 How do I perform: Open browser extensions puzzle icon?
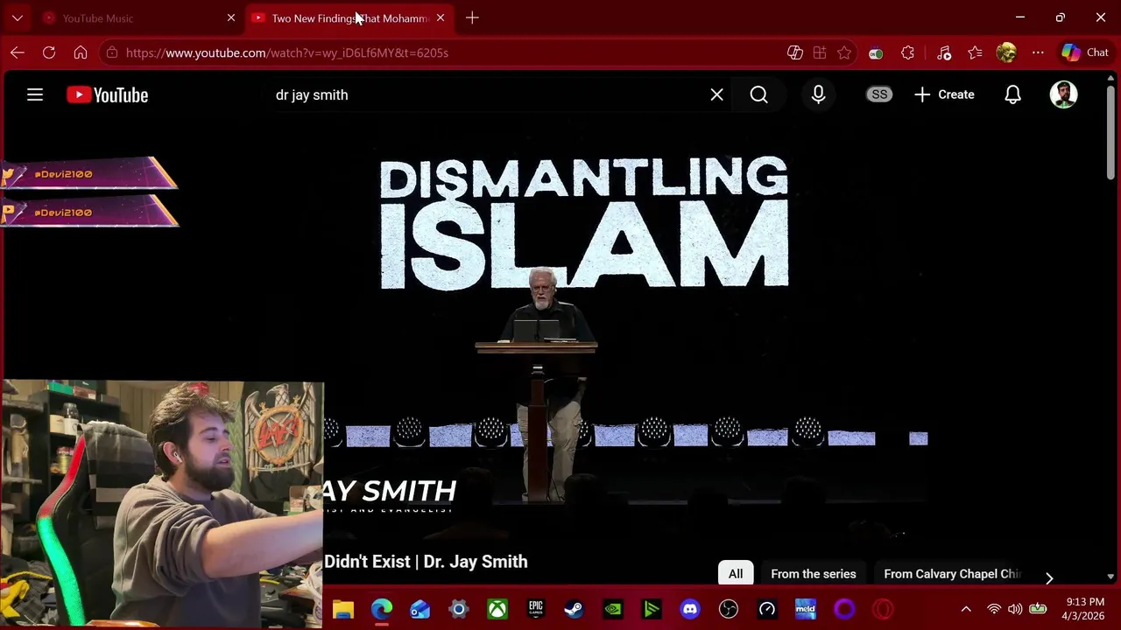(907, 52)
